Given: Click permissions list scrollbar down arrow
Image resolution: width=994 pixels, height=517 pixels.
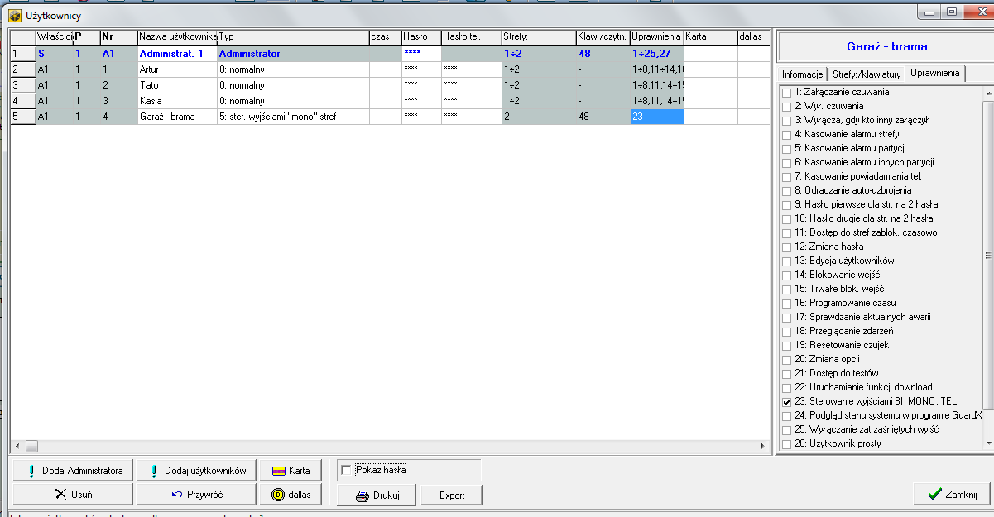Looking at the screenshot, I should pos(987,443).
